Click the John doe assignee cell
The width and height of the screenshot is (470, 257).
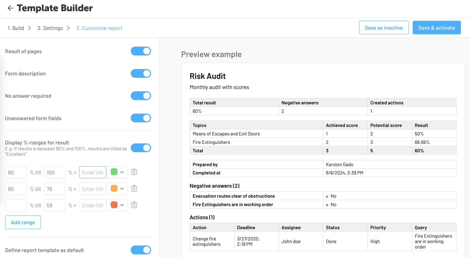pos(301,241)
